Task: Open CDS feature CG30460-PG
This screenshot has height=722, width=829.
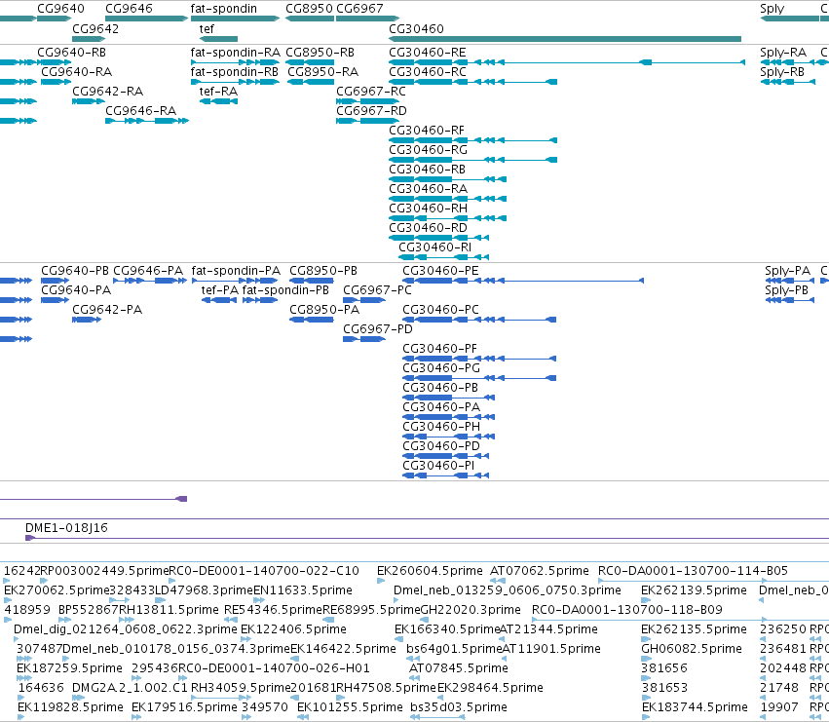Action: point(441,368)
